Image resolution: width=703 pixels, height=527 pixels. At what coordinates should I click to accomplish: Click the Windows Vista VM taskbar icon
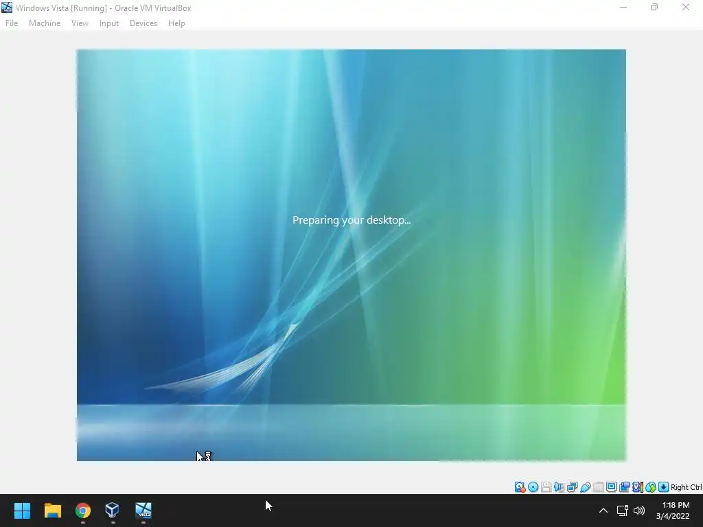click(143, 511)
